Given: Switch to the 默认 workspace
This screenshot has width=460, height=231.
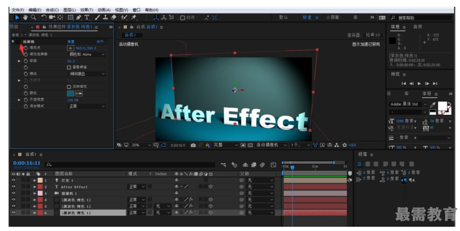Looking at the screenshot, I should pos(283,17).
